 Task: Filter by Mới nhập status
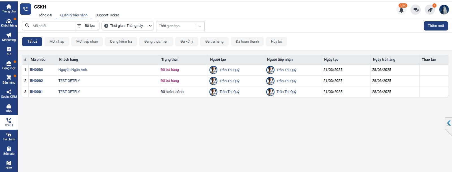[57, 42]
